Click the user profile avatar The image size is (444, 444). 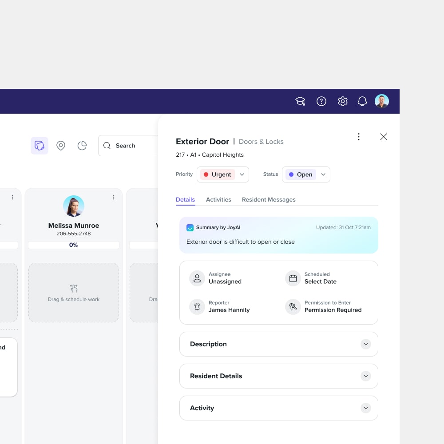(x=381, y=101)
